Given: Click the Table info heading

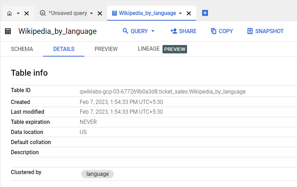Looking at the screenshot, I should [x=29, y=73].
